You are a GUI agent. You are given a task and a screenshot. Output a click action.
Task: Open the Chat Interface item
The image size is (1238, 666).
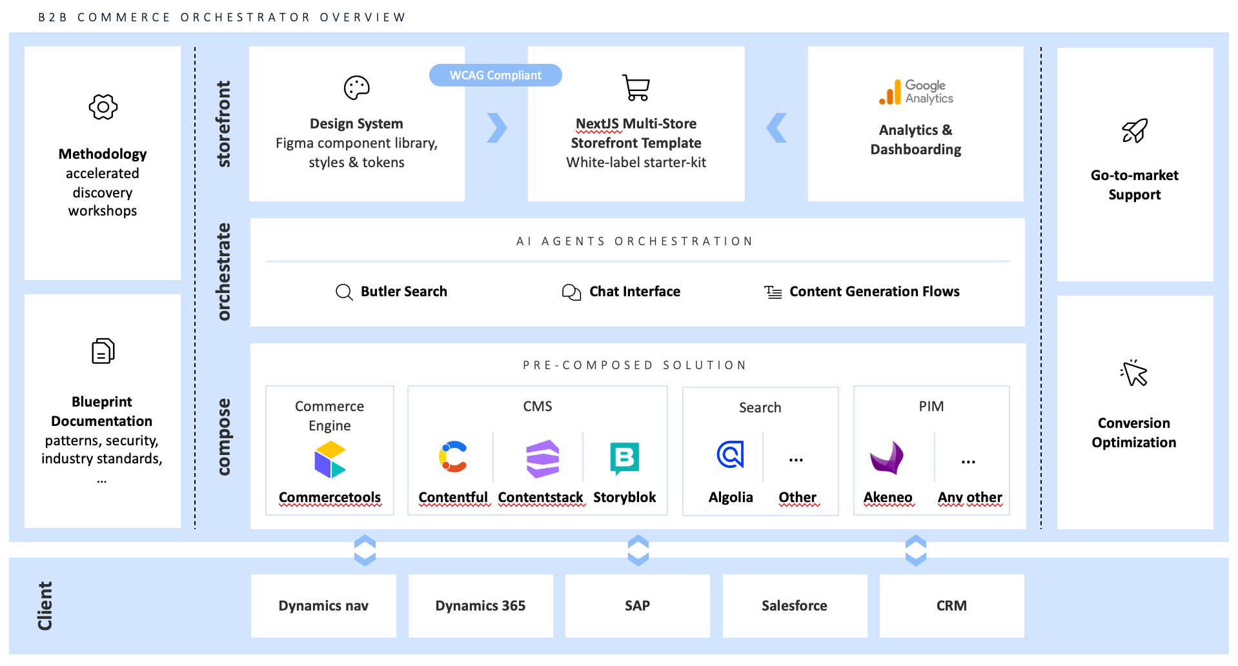coord(621,292)
